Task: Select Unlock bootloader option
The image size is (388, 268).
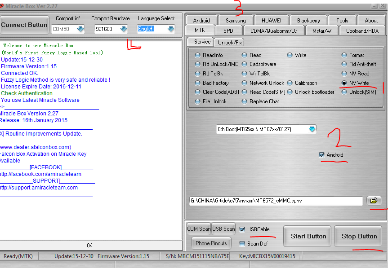Action: [311, 92]
